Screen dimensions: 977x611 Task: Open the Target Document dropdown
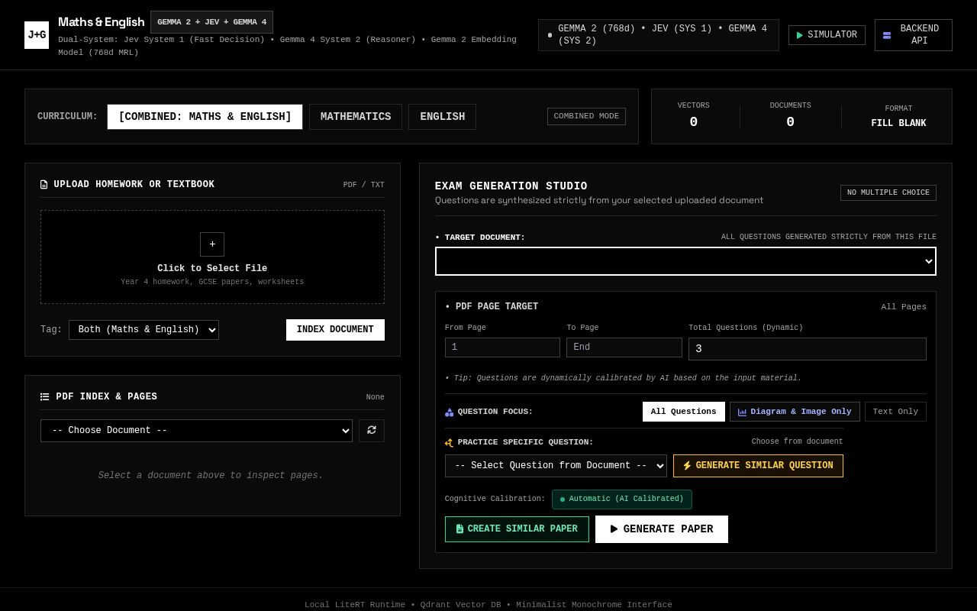pyautogui.click(x=685, y=261)
